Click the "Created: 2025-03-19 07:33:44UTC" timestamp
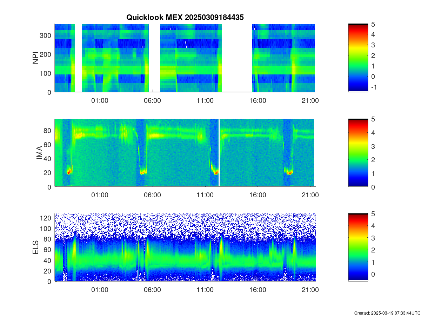Screen dimensions: 421x316 [x=387, y=313]
